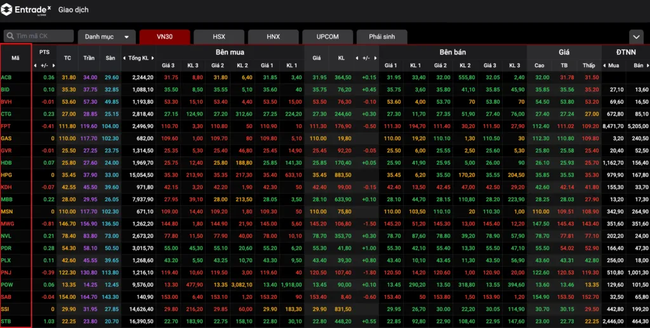Click the search magnifier icon
Image resolution: width=650 pixels, height=328 pixels.
10,37
